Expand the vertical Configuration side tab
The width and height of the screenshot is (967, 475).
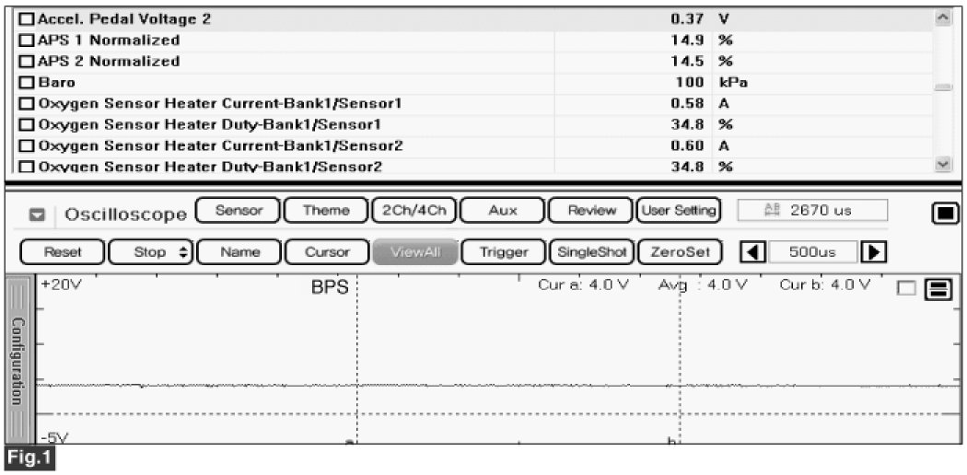coord(18,361)
